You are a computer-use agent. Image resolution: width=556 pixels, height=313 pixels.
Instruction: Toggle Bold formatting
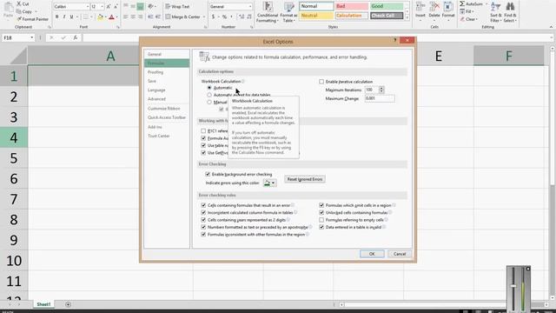[x=56, y=17]
